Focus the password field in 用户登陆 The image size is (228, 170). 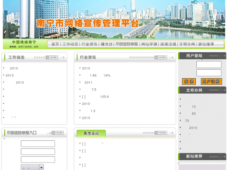[x=209, y=73]
